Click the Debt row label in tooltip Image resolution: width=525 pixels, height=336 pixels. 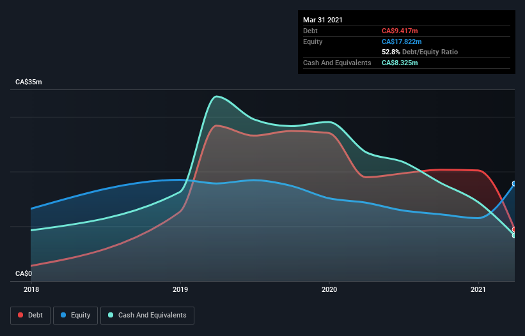click(310, 31)
